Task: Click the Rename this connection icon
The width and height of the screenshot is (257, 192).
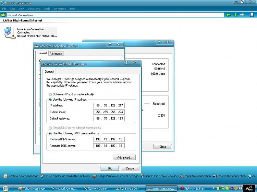Action: 215,176
